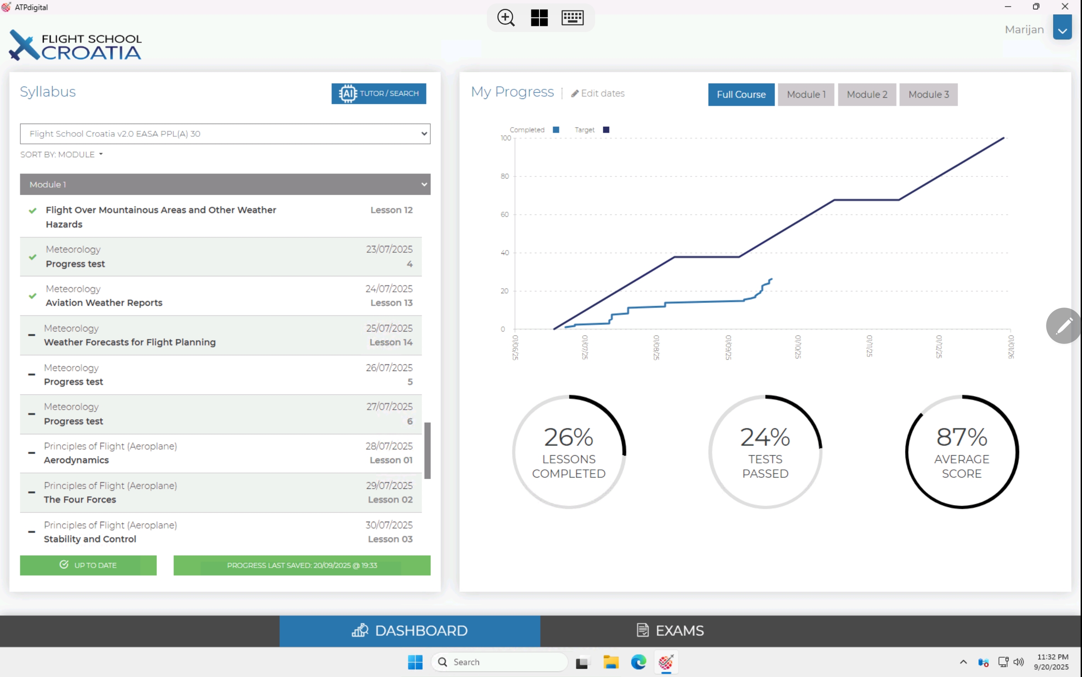Open the Sort By Module menu
Image resolution: width=1082 pixels, height=677 pixels.
pos(61,155)
